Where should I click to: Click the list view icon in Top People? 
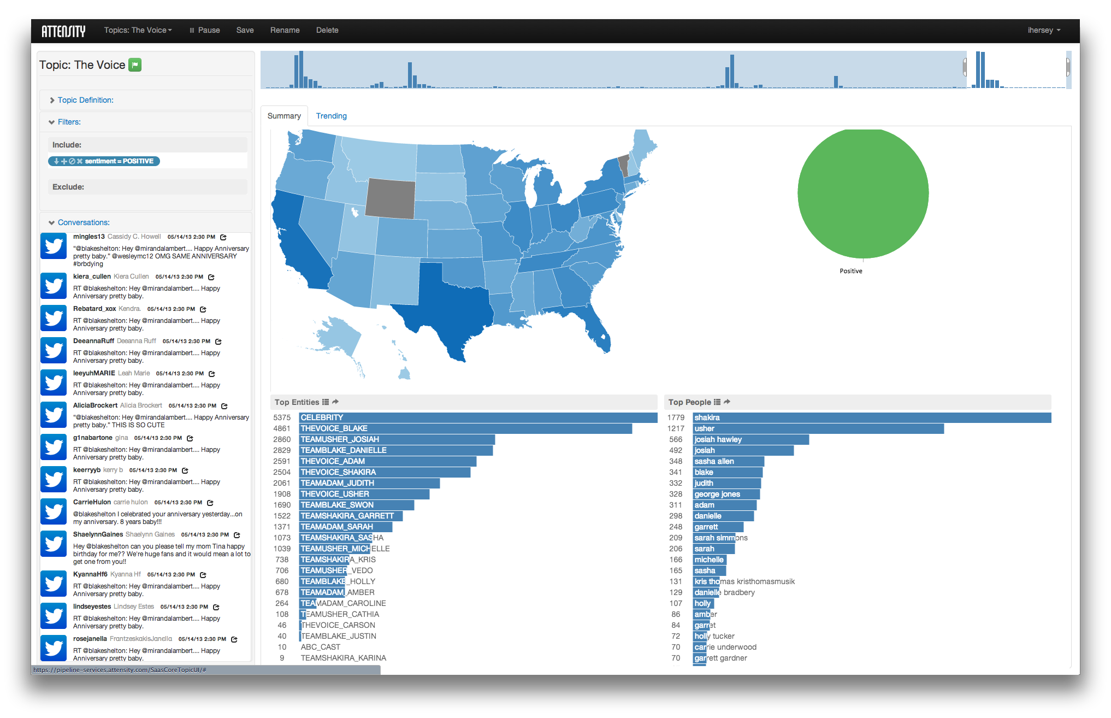717,402
